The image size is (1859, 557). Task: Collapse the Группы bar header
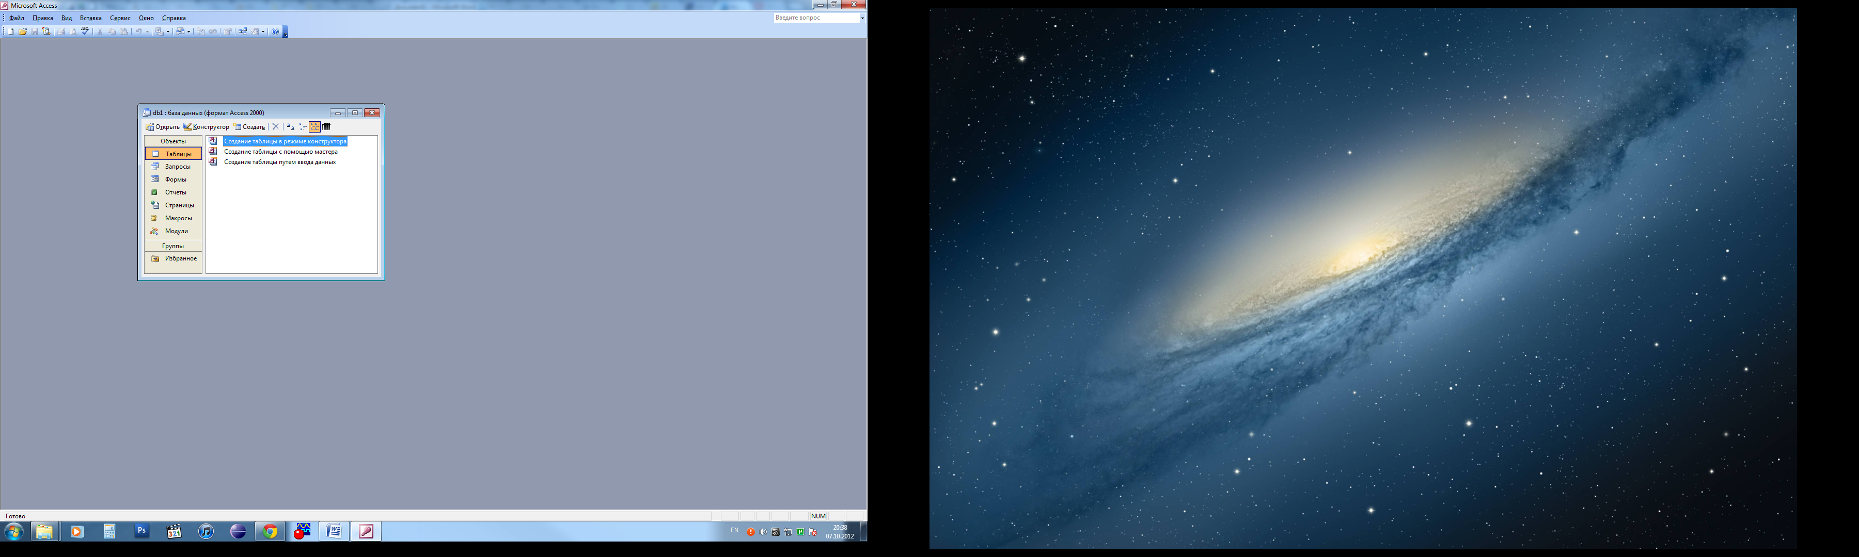point(173,245)
